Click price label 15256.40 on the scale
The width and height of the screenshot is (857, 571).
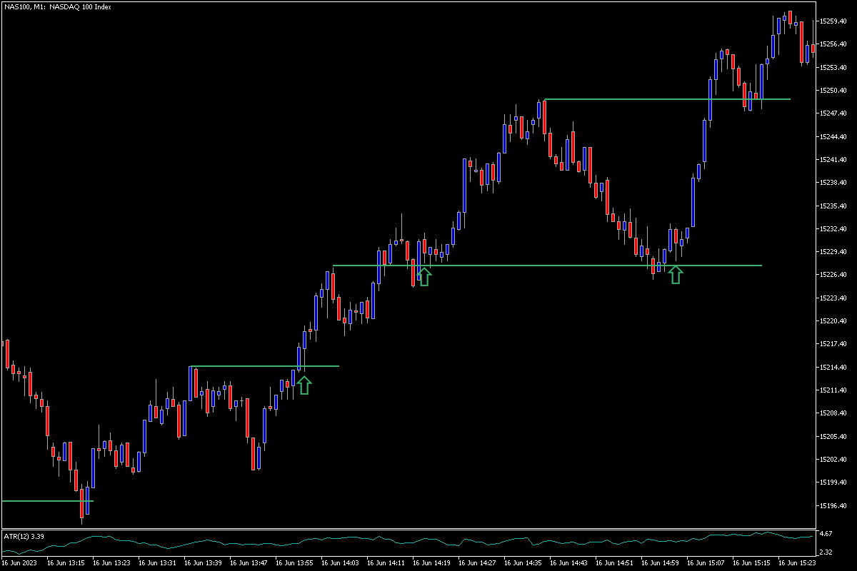tap(833, 44)
